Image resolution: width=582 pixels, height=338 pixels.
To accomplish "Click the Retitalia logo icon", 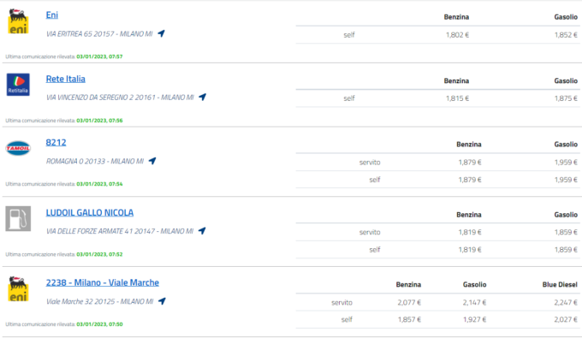I will 18,84.
